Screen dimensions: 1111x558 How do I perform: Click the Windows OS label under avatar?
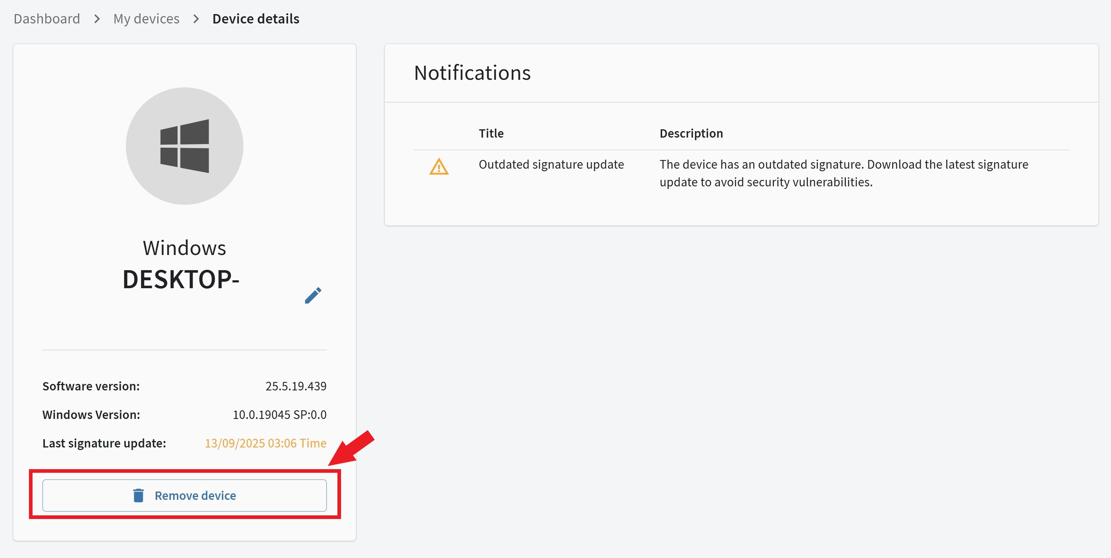[184, 248]
